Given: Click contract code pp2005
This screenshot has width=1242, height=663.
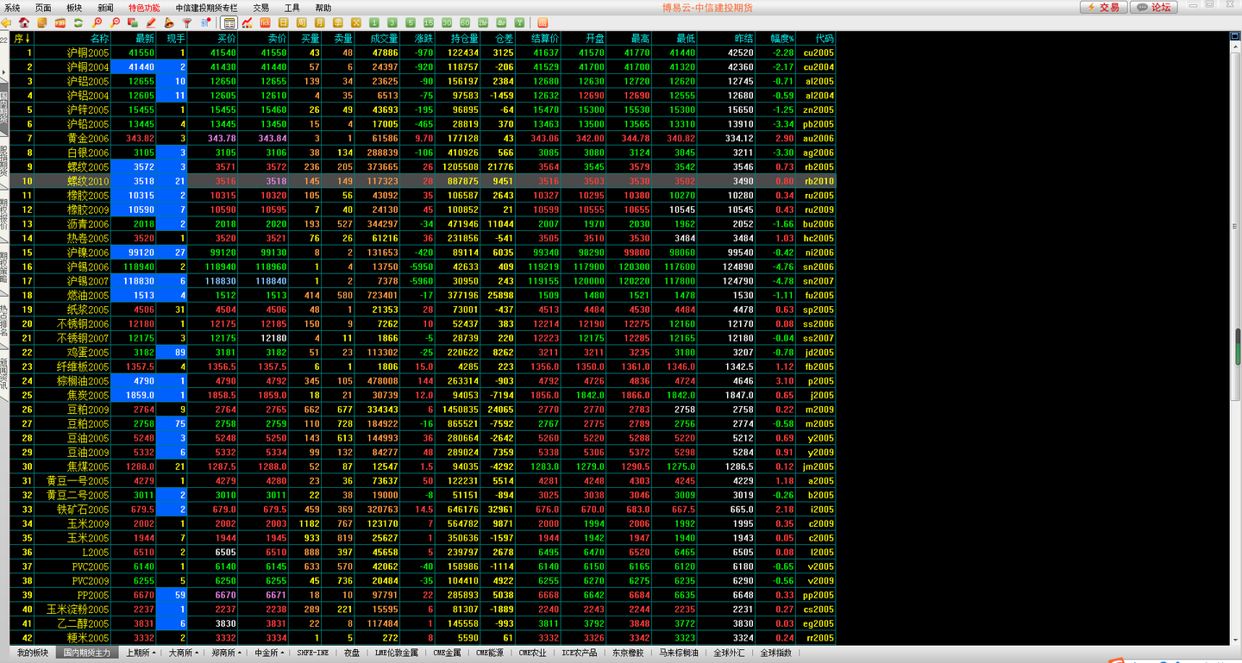Looking at the screenshot, I should (x=819, y=595).
